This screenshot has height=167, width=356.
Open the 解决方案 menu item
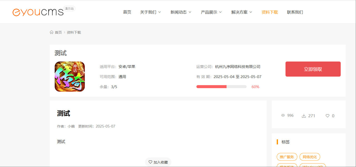(x=239, y=12)
